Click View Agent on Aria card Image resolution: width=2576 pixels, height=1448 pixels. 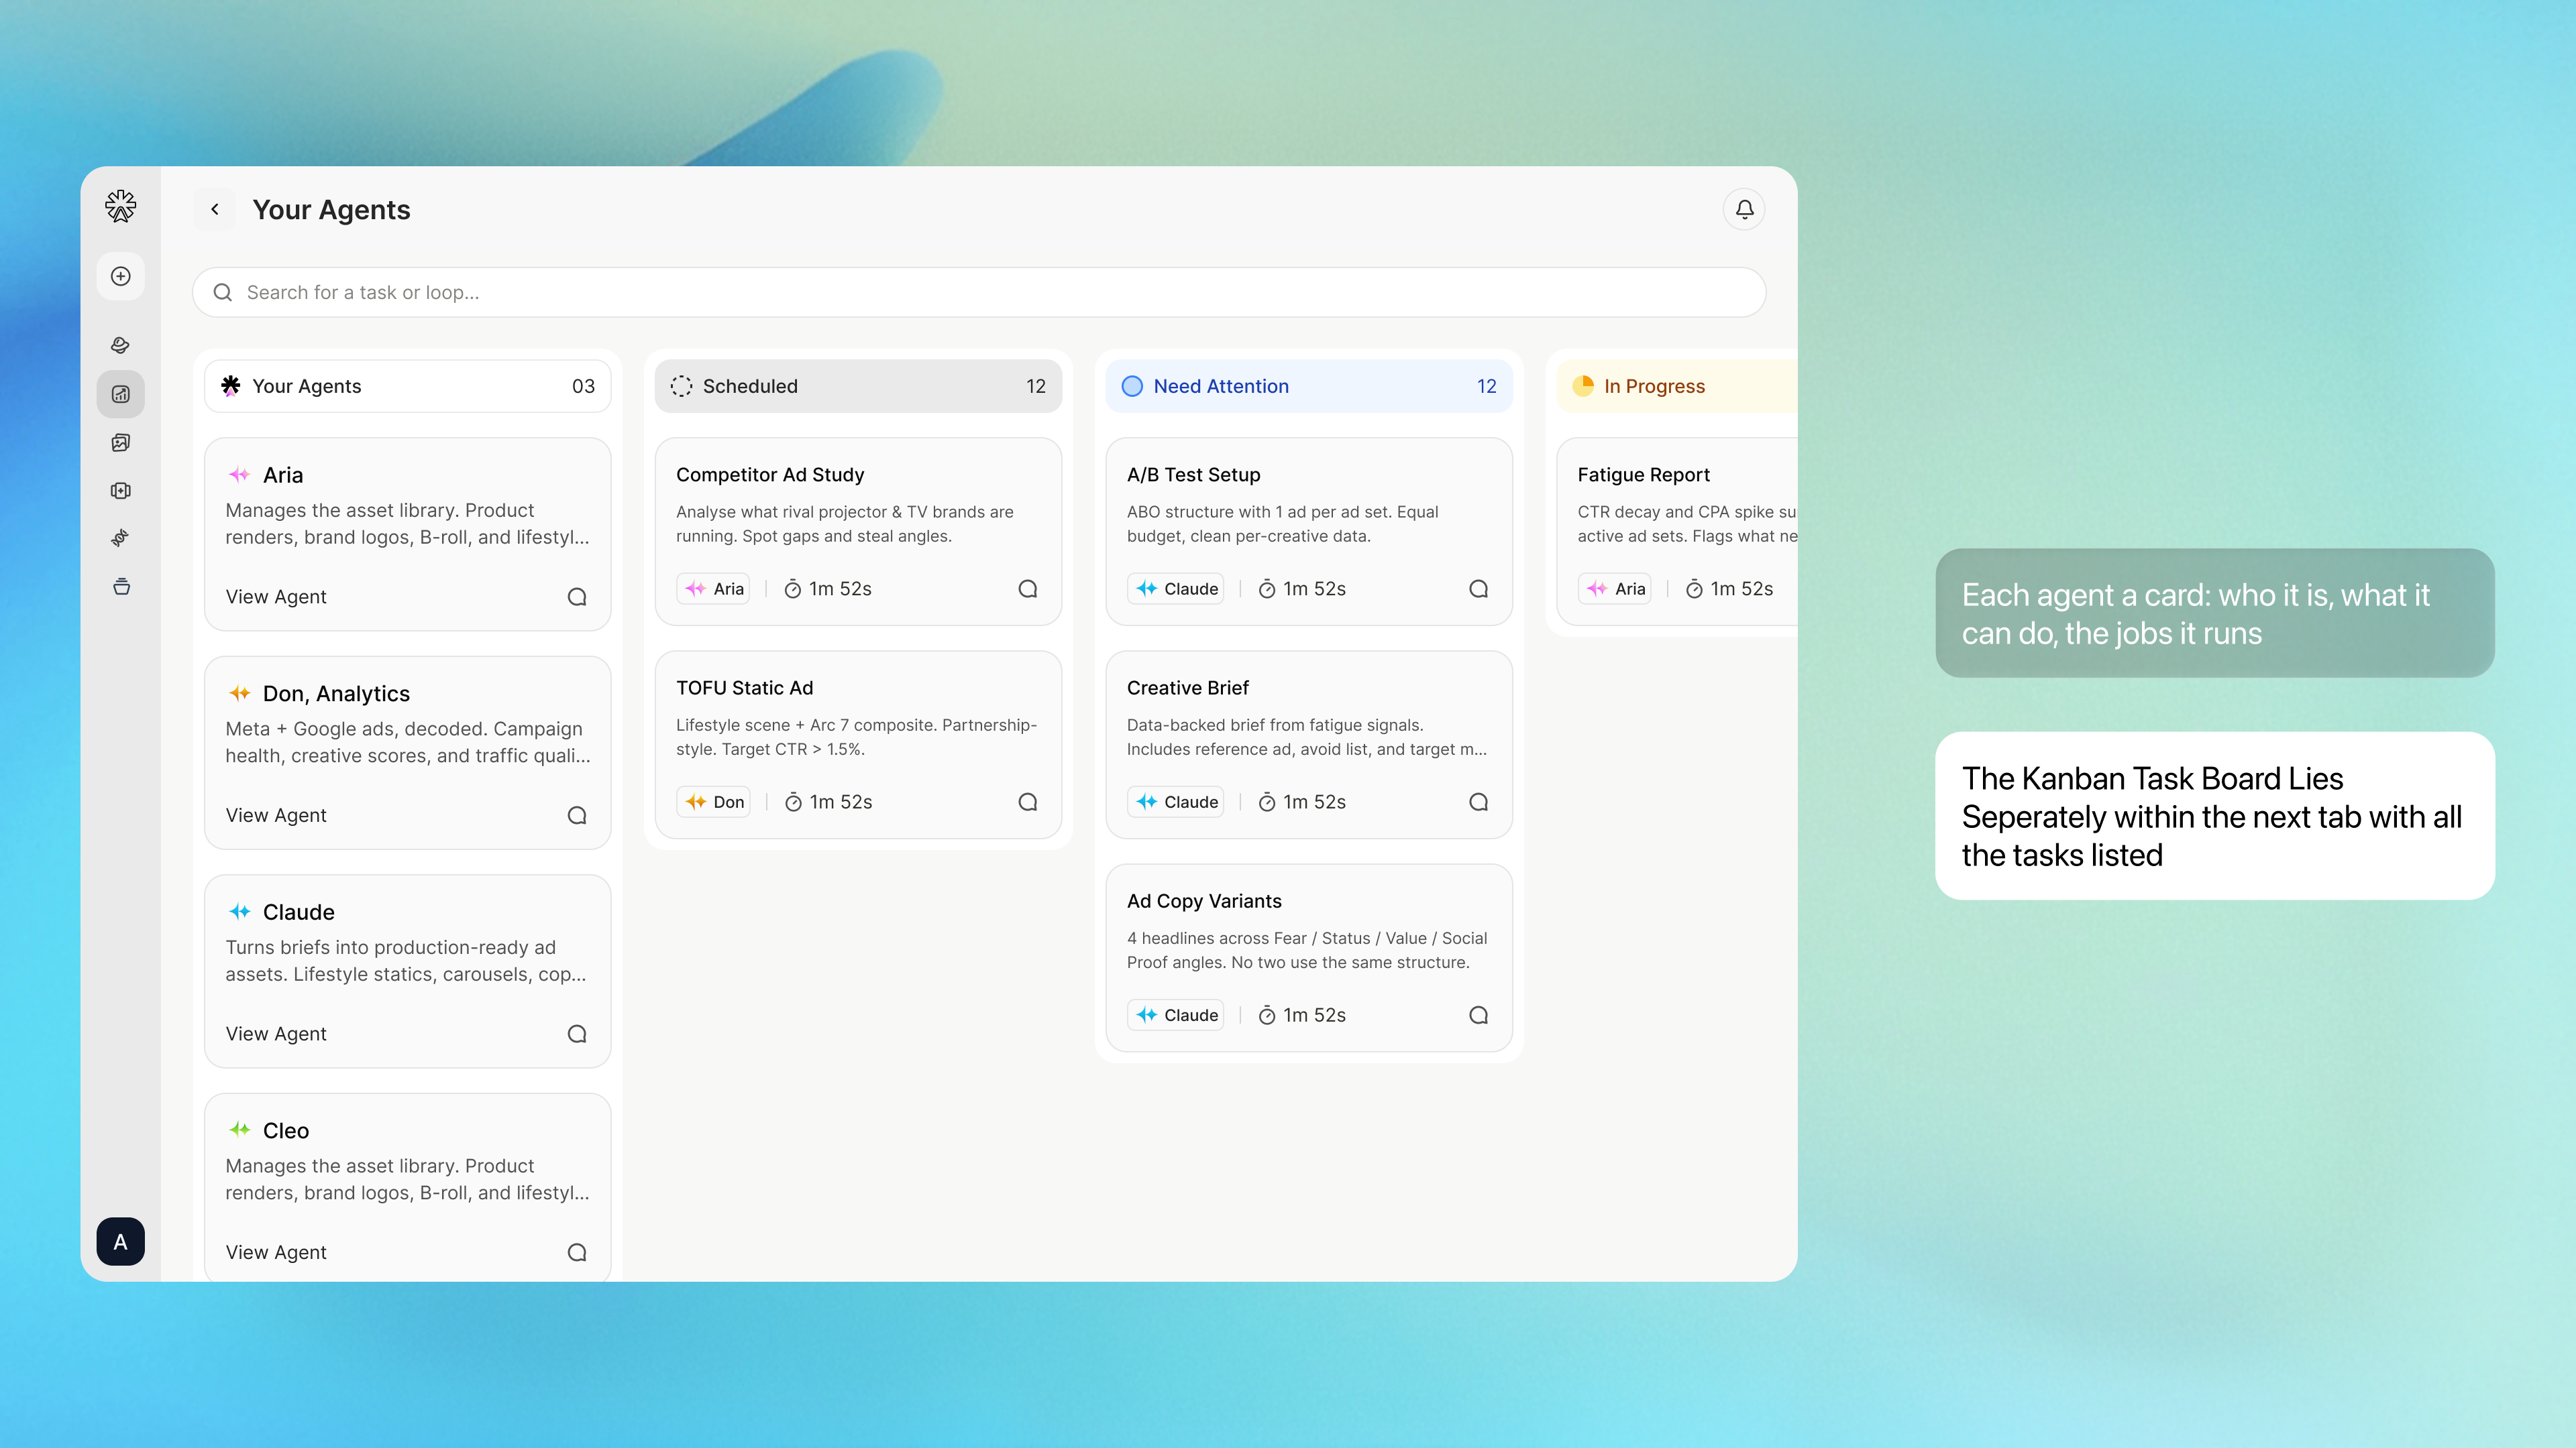pos(276,597)
